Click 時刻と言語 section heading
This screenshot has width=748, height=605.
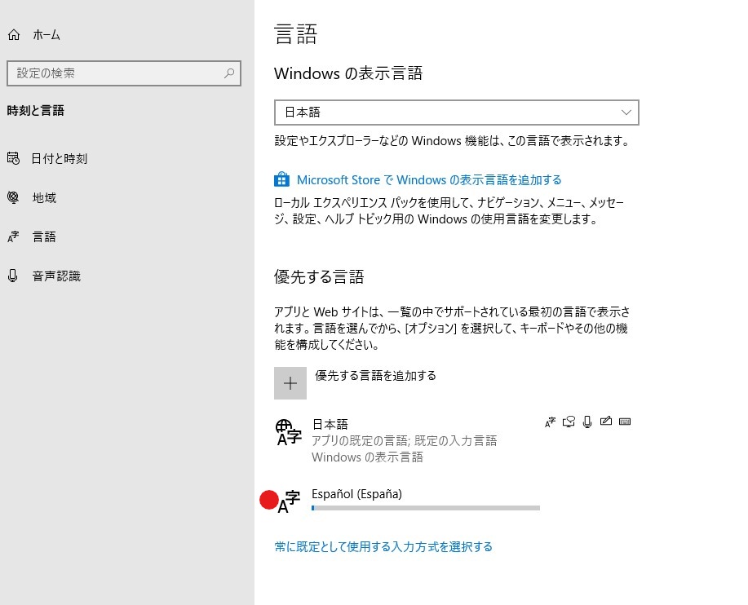[35, 111]
